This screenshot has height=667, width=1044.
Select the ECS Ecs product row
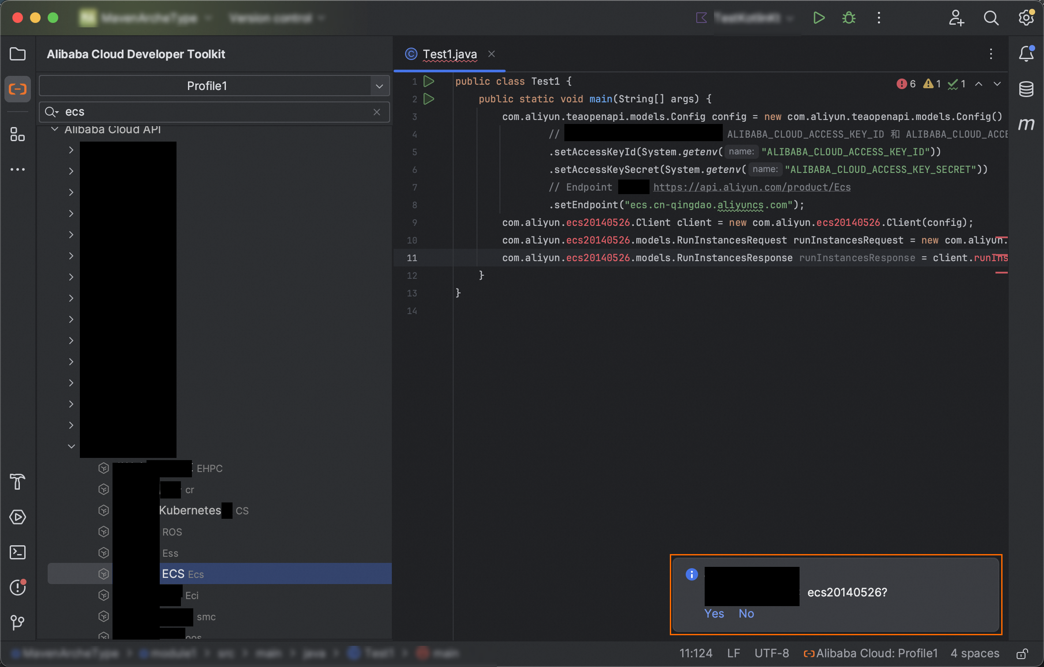pyautogui.click(x=219, y=574)
